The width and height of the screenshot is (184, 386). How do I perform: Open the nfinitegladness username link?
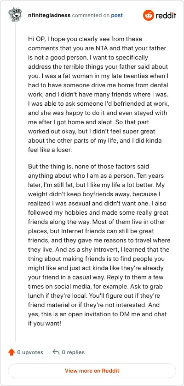click(49, 15)
